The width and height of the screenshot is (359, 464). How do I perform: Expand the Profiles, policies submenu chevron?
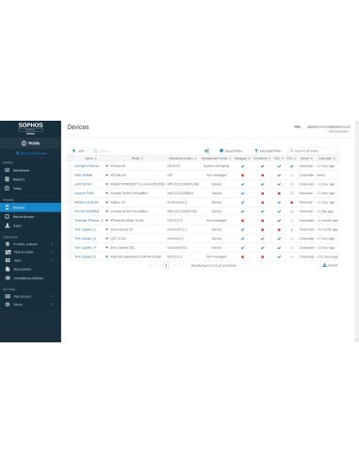coord(52,244)
